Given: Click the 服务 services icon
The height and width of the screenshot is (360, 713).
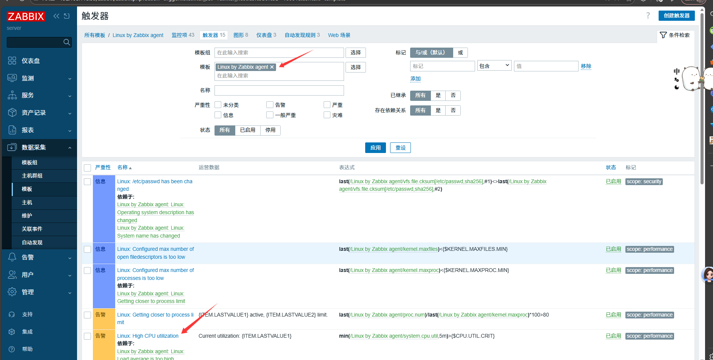Looking at the screenshot, I should [12, 95].
